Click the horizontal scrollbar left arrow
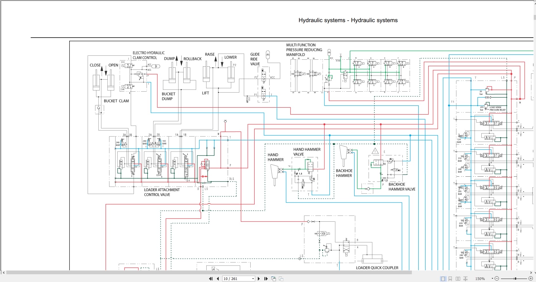 (x=3, y=273)
